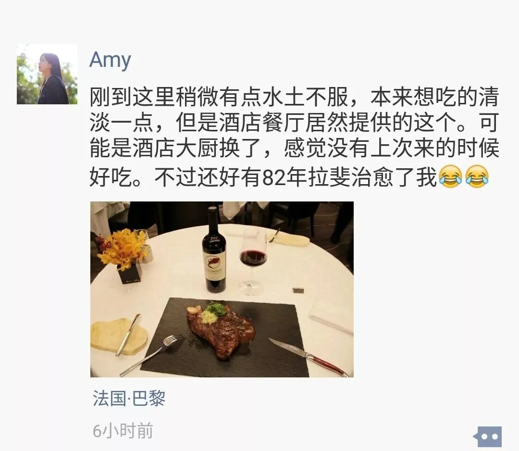Tap the second crying-laughing emoji at text end
Image resolution: width=519 pixels, height=451 pixels.
point(477,176)
